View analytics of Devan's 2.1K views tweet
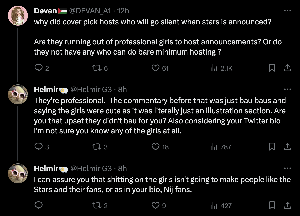 (214, 68)
